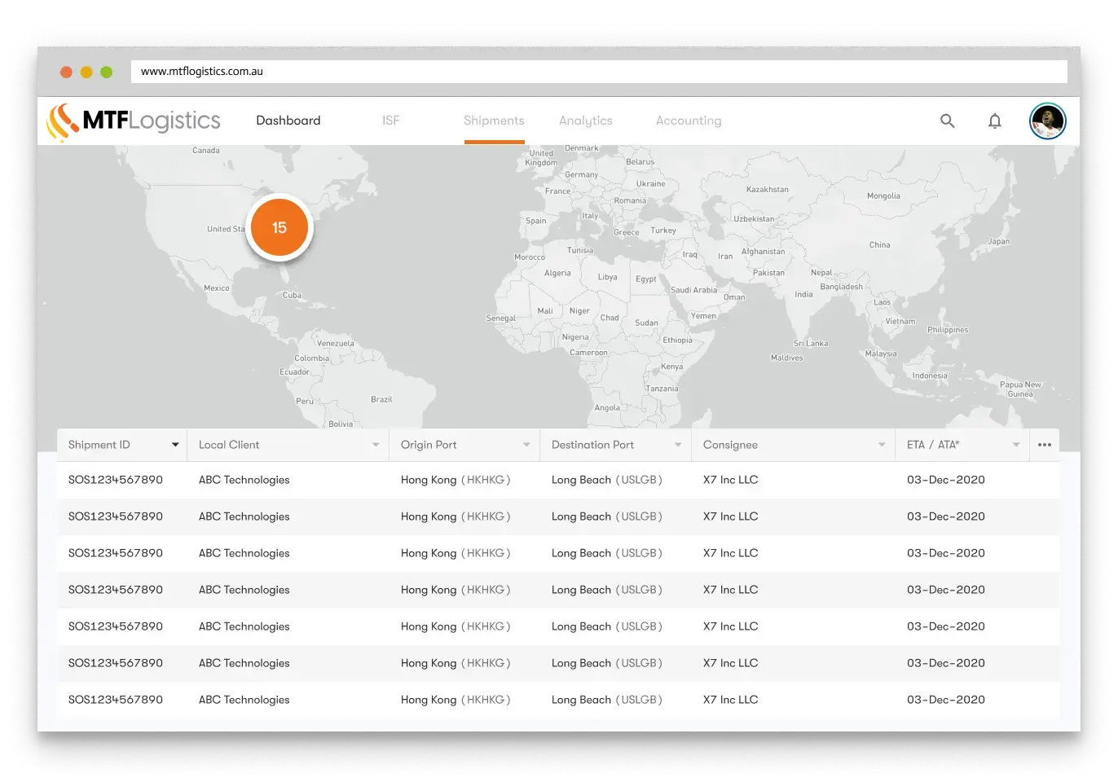Open the Accounting tab

(x=689, y=121)
